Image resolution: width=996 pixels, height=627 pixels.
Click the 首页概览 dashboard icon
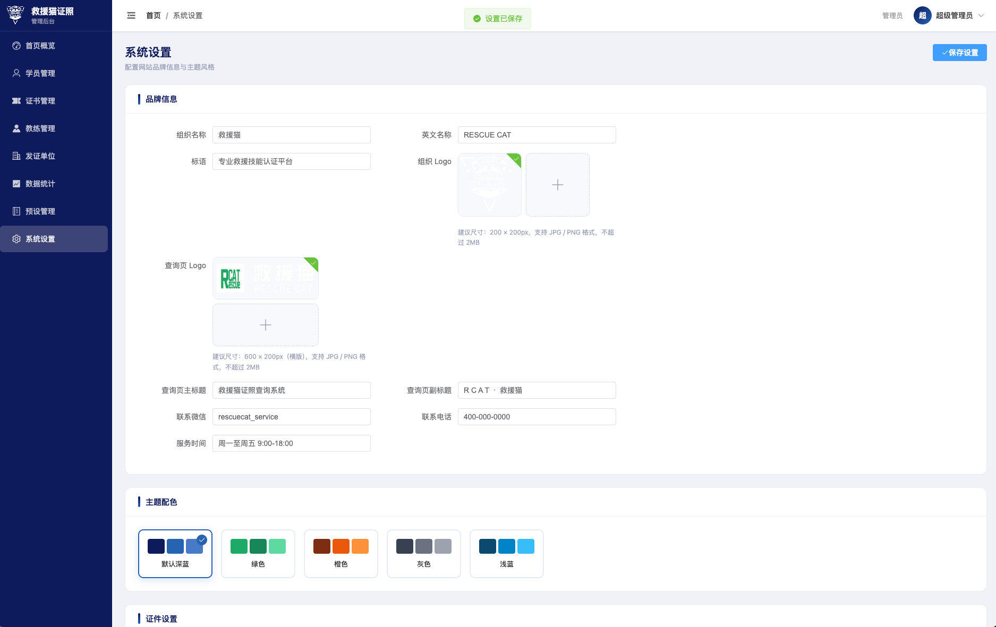(x=16, y=46)
